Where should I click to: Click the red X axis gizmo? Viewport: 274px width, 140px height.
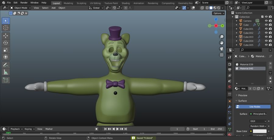(216, 26)
